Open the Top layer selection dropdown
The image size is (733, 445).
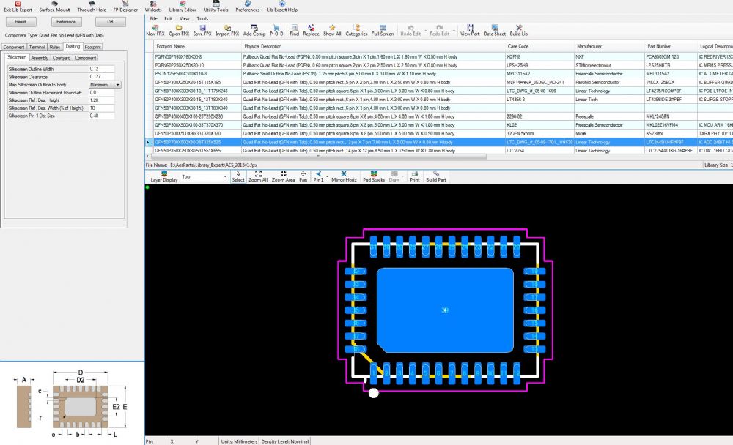(224, 177)
